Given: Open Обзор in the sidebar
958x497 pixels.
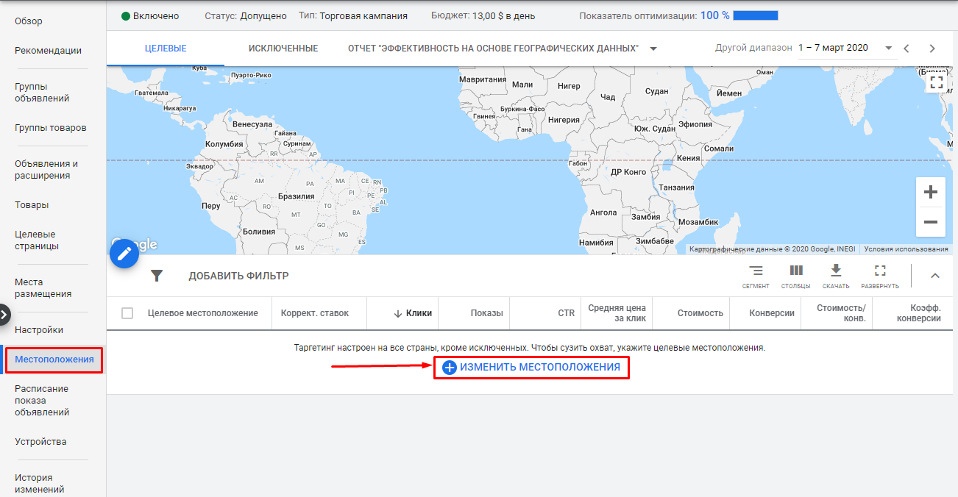Looking at the screenshot, I should click(x=29, y=21).
